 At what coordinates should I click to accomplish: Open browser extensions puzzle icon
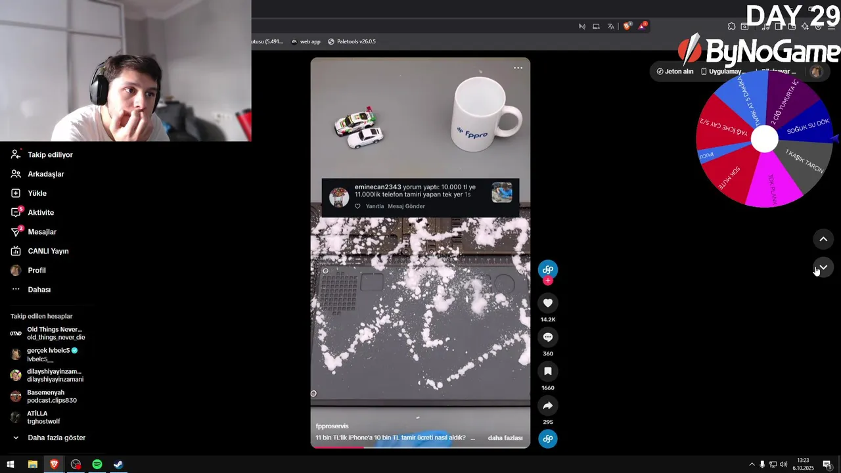click(731, 26)
